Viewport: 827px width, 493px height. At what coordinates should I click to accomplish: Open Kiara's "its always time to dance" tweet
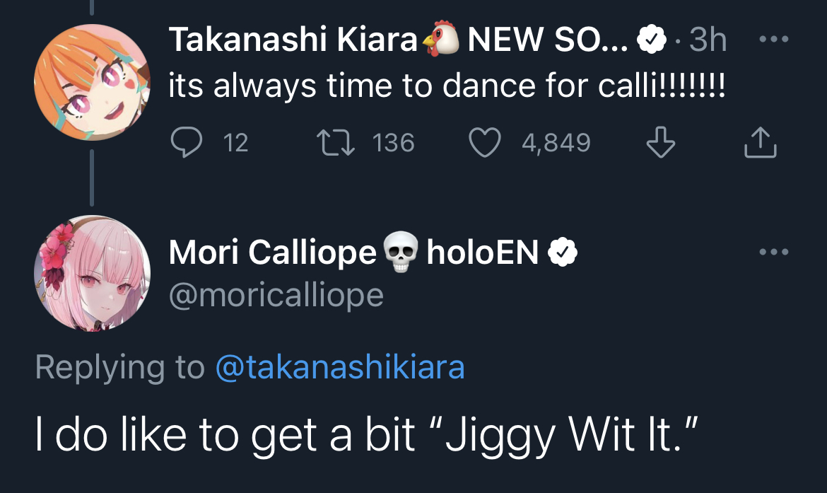click(447, 86)
